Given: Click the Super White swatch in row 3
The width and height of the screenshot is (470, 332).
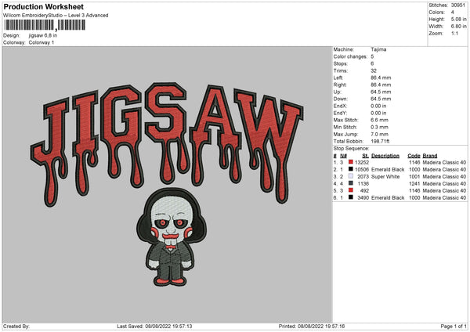Looking at the screenshot, I should (x=351, y=176).
